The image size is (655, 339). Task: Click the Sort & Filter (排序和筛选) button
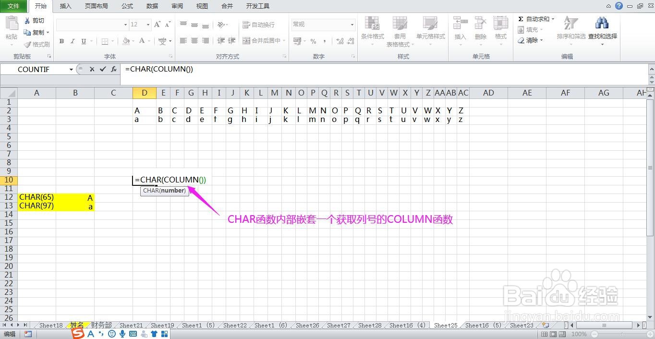tap(571, 31)
